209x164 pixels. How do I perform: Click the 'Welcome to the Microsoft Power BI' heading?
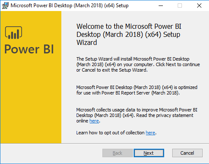click(x=129, y=34)
